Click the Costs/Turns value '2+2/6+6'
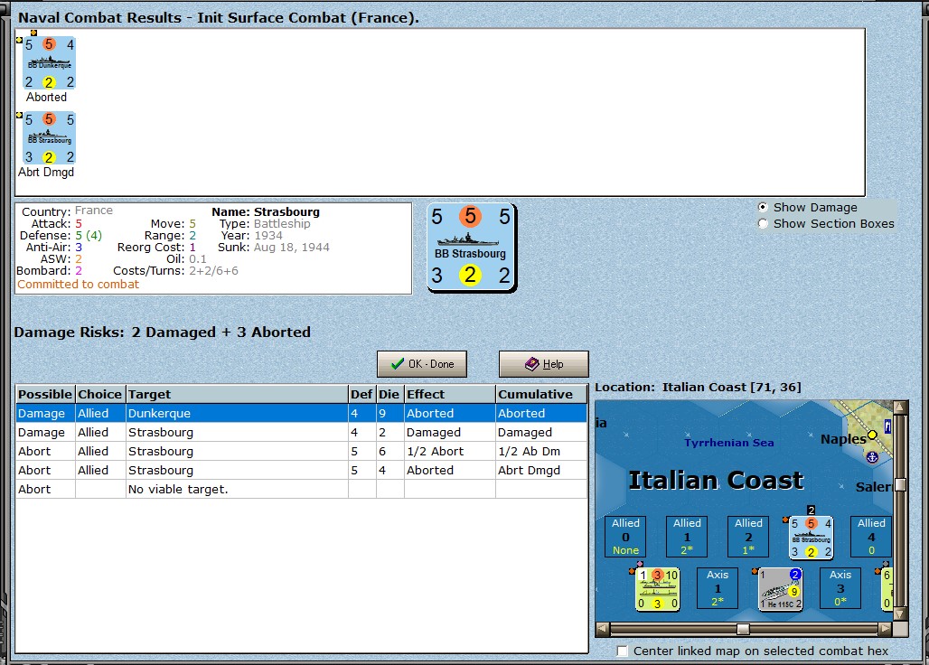The width and height of the screenshot is (929, 665). (214, 271)
